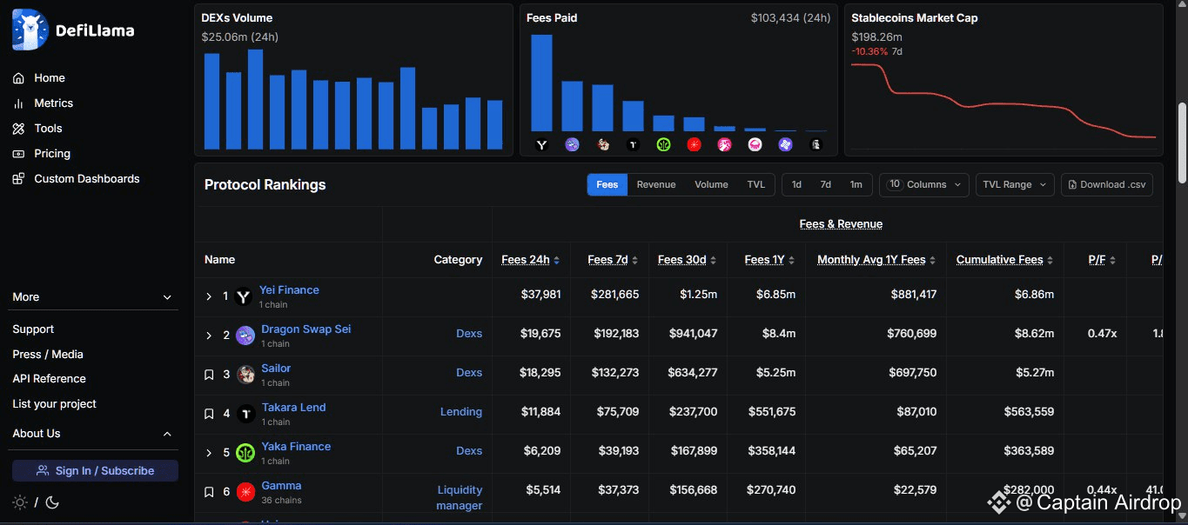Download the rankings as .csv
This screenshot has width=1188, height=525.
tap(1106, 184)
